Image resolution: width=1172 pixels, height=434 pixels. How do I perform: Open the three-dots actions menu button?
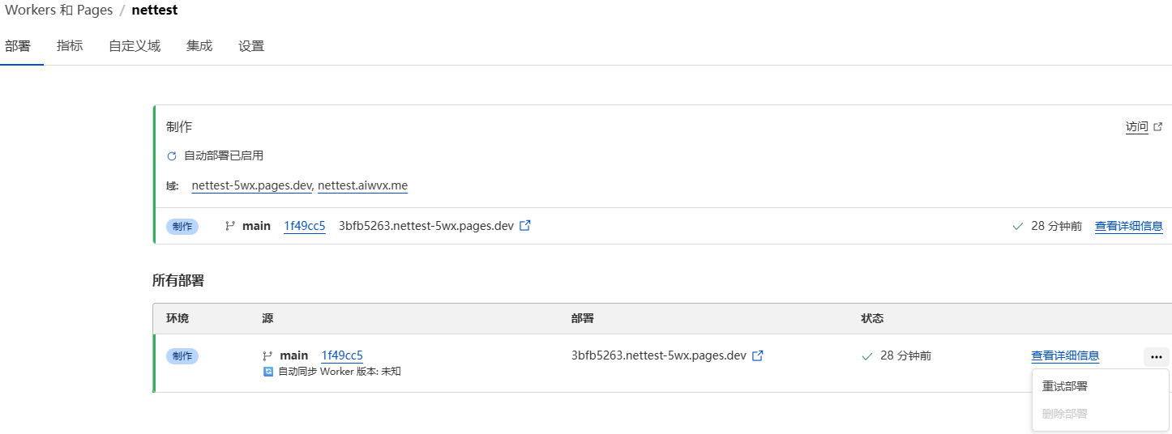1157,355
